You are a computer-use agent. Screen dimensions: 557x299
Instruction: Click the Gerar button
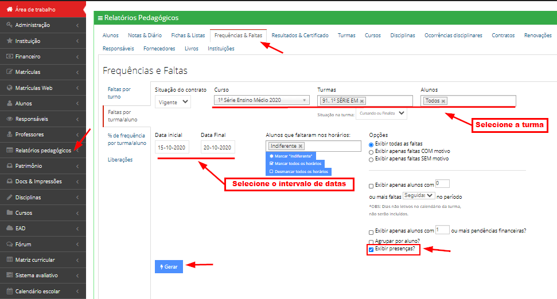pyautogui.click(x=169, y=267)
